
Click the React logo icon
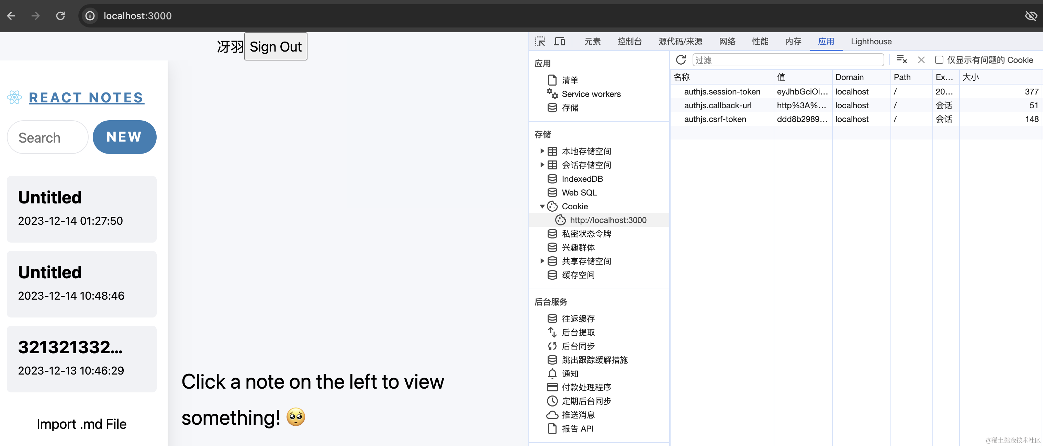tap(14, 97)
